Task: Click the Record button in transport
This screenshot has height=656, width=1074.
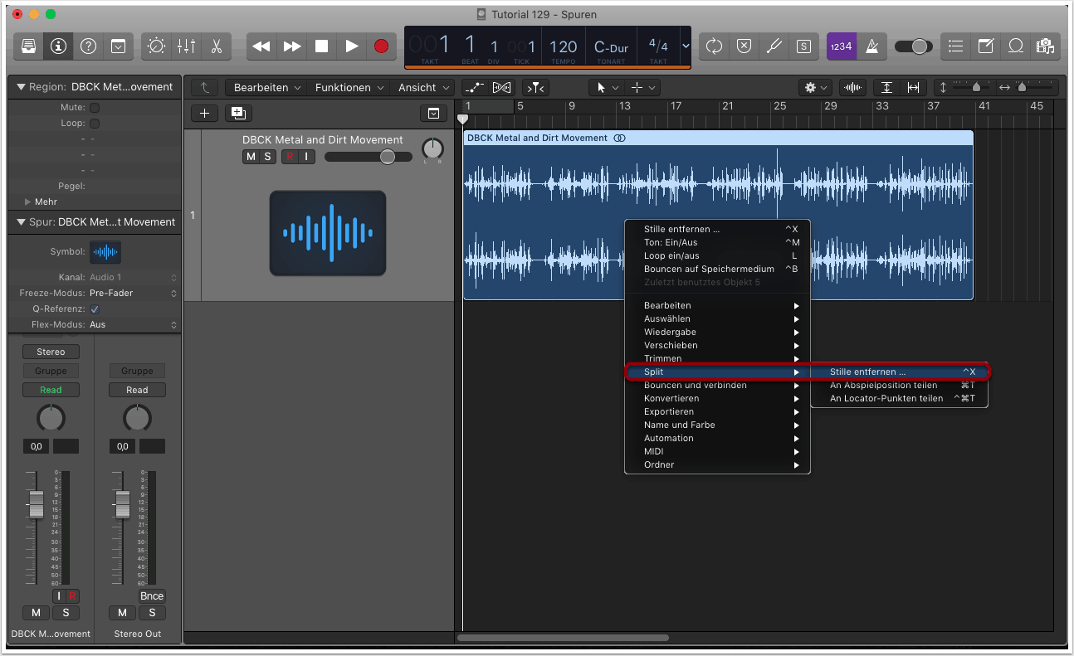Action: point(381,46)
